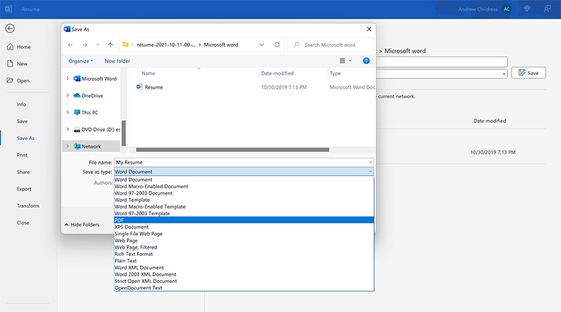This screenshot has height=312, width=561.
Task: Open the Organize menu
Action: pos(81,61)
